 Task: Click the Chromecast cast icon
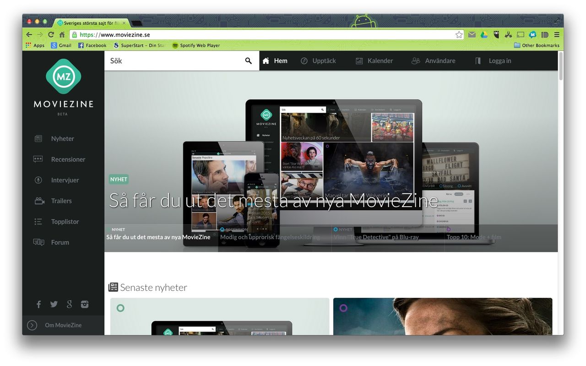521,35
